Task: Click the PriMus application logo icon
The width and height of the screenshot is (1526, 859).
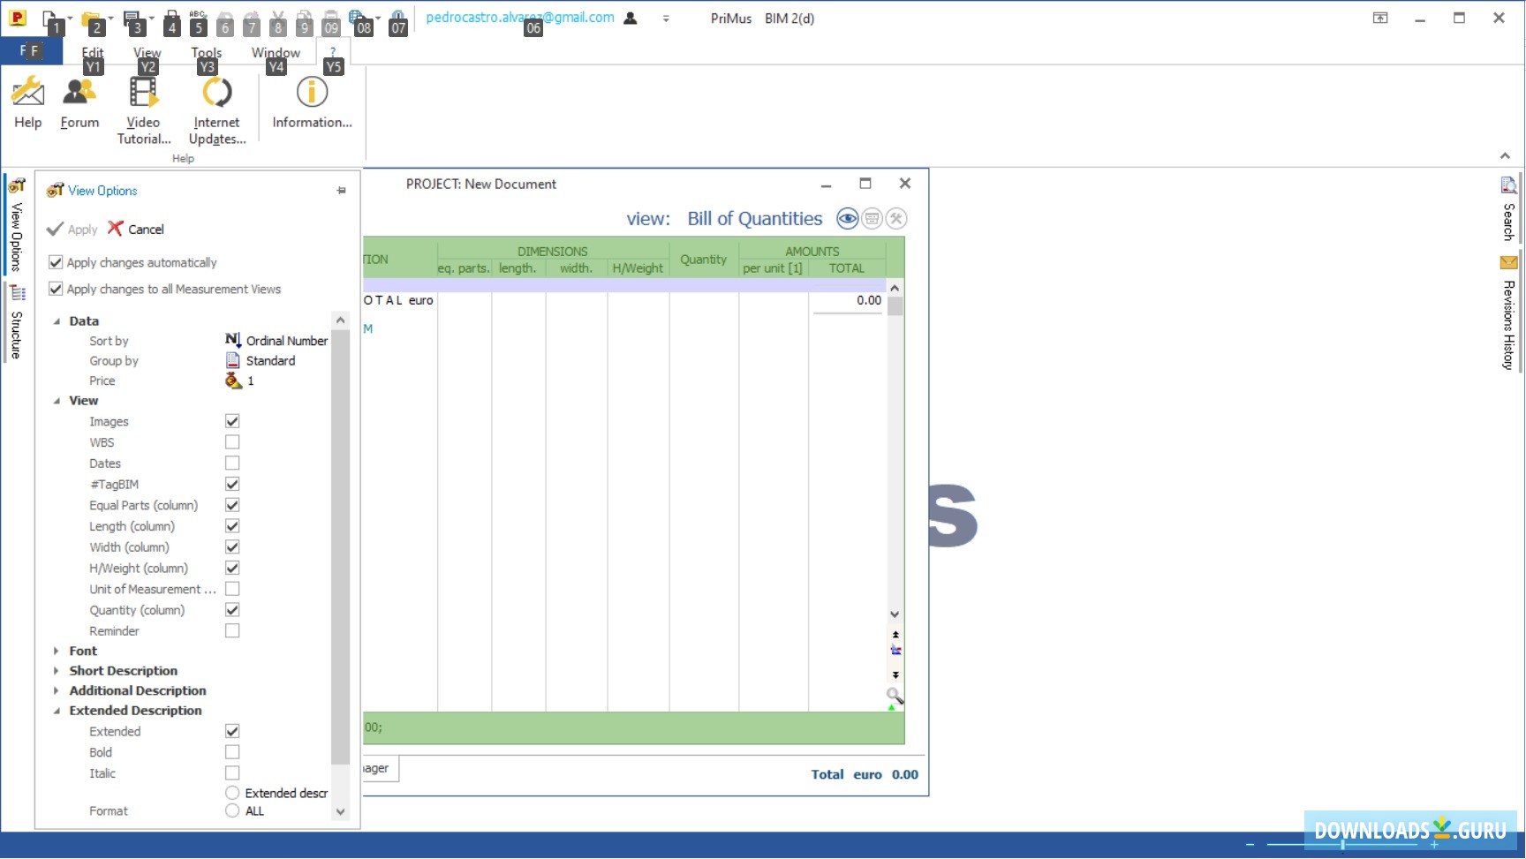Action: pyautogui.click(x=17, y=18)
